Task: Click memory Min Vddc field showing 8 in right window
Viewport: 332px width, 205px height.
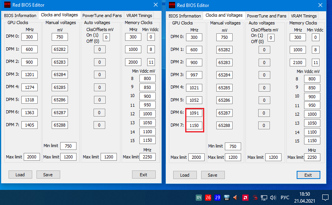Action: click(316, 50)
